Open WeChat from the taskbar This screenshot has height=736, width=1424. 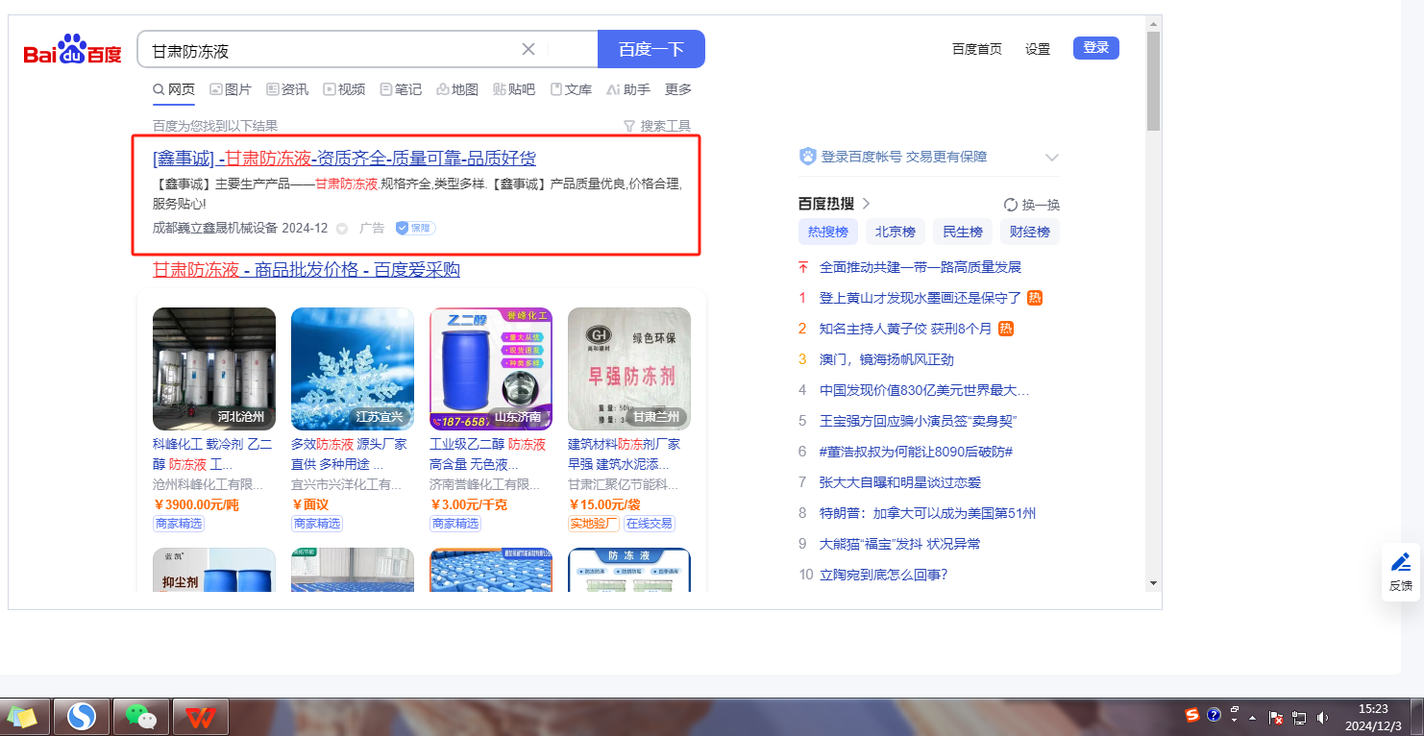142,717
